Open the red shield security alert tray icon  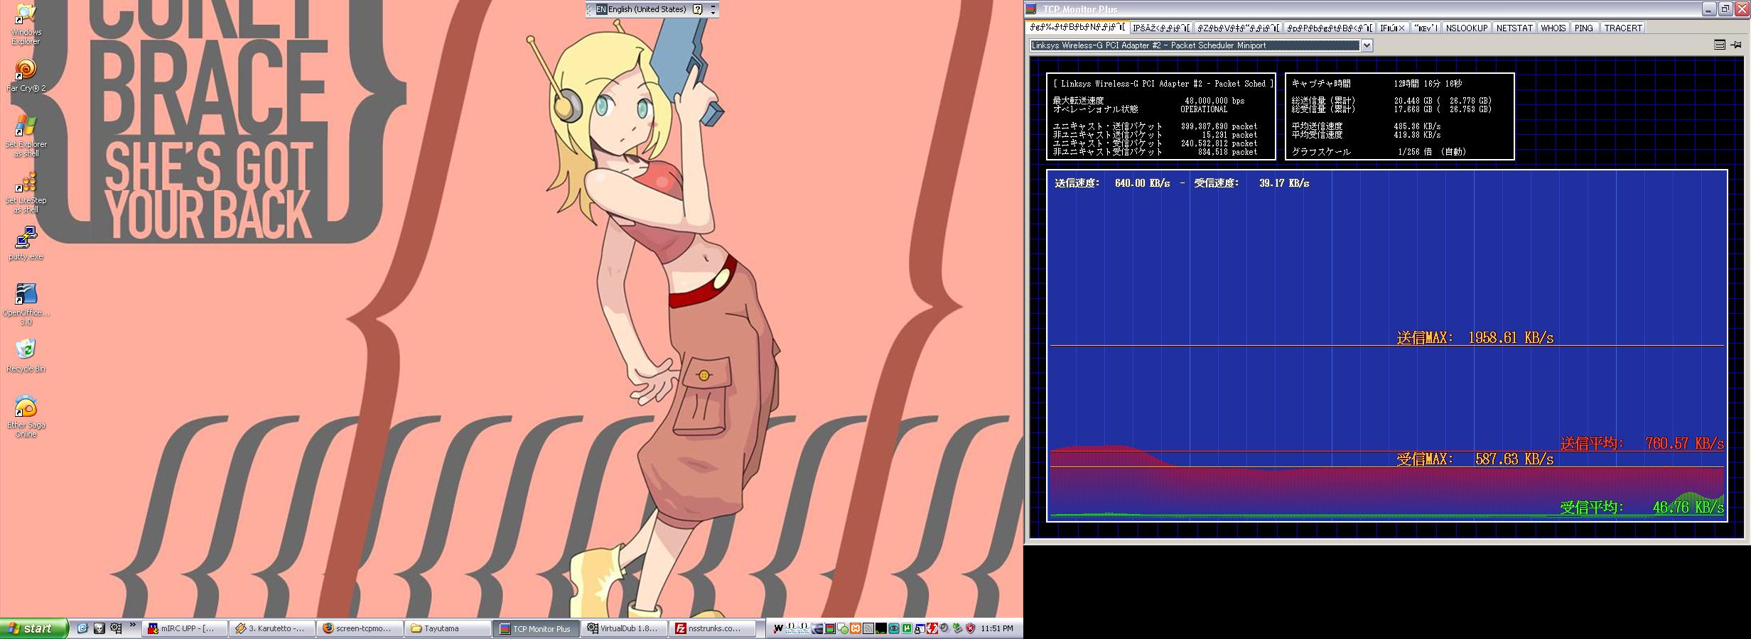970,628
